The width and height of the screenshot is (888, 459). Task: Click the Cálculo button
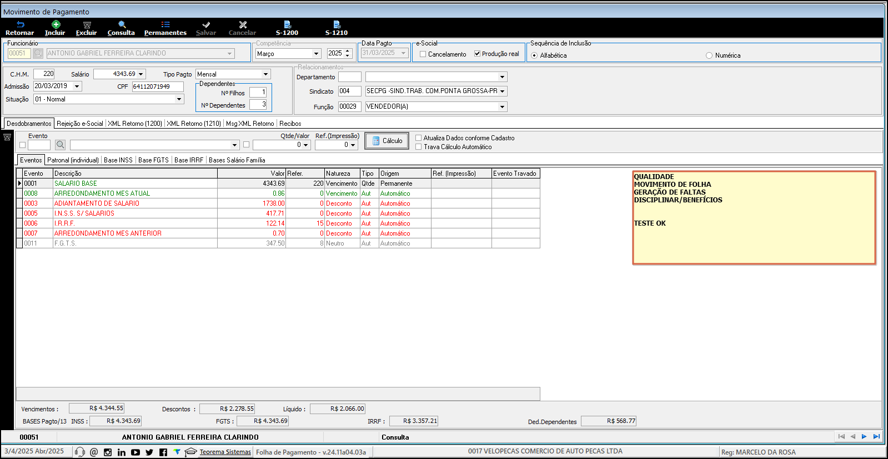387,141
